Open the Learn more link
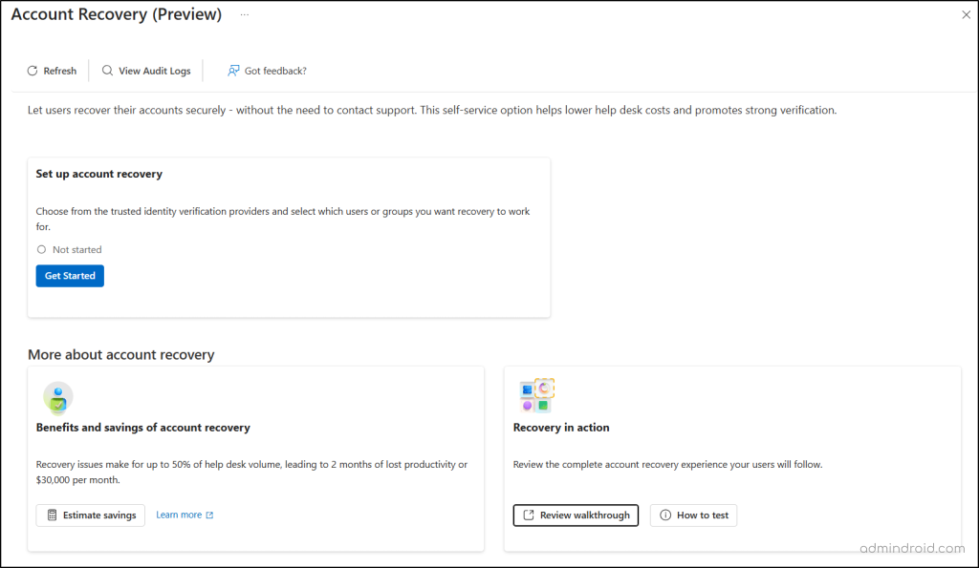This screenshot has height=568, width=979. click(181, 515)
